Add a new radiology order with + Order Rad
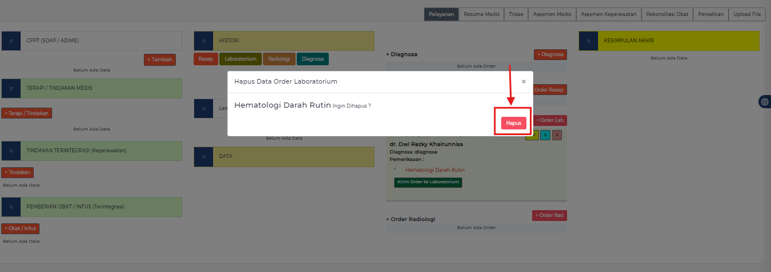Screen dimensions: 771x272 coord(549,215)
